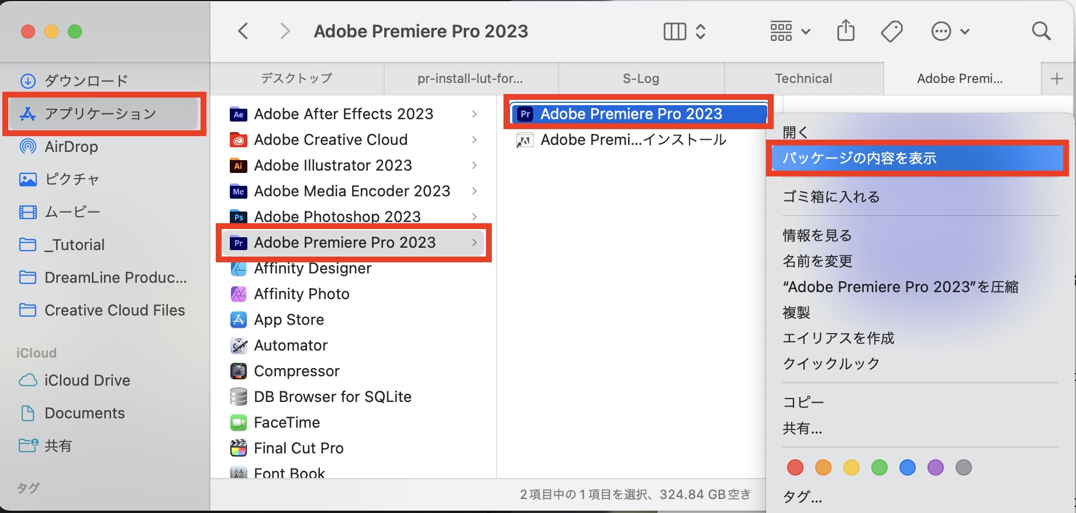Viewport: 1076px width, 513px height.
Task: Switch to the S-Log tab
Action: pos(641,78)
